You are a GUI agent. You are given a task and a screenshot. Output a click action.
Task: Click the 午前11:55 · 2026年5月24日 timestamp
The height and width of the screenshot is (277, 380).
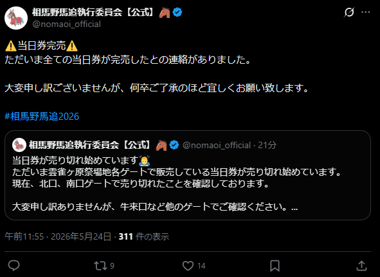click(x=58, y=236)
